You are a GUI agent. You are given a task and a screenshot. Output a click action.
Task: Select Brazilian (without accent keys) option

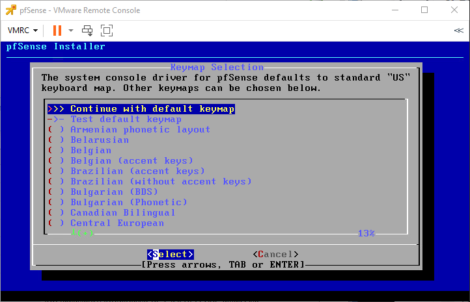pyautogui.click(x=150, y=181)
